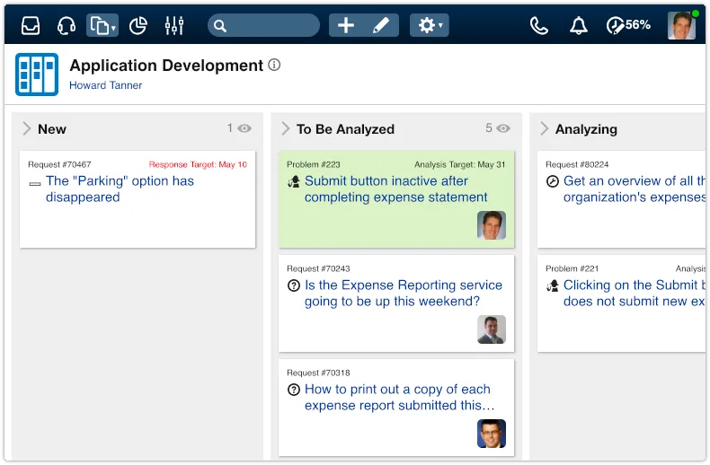This screenshot has width=710, height=465.
Task: Open the Service Desk headset console
Action: coord(67,25)
